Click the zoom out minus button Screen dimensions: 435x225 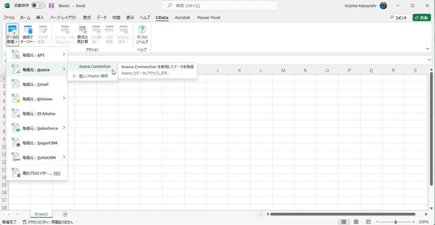(x=378, y=222)
